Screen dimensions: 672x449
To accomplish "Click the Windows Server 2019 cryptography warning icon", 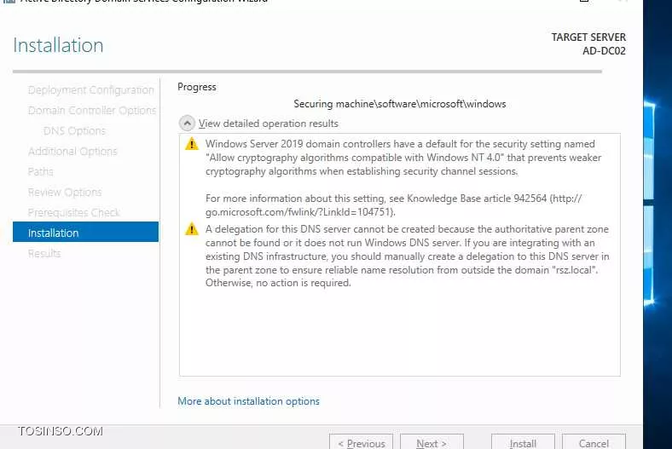I will point(192,144).
